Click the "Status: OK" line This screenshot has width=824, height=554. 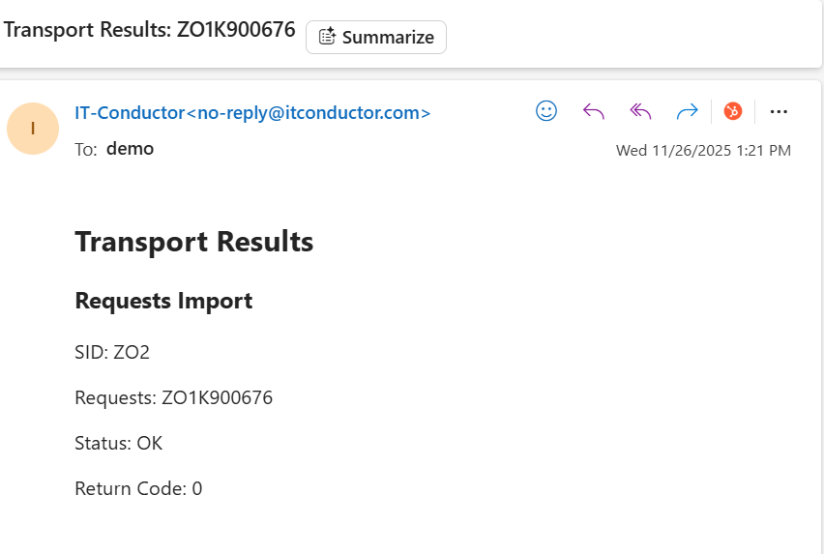coord(118,443)
